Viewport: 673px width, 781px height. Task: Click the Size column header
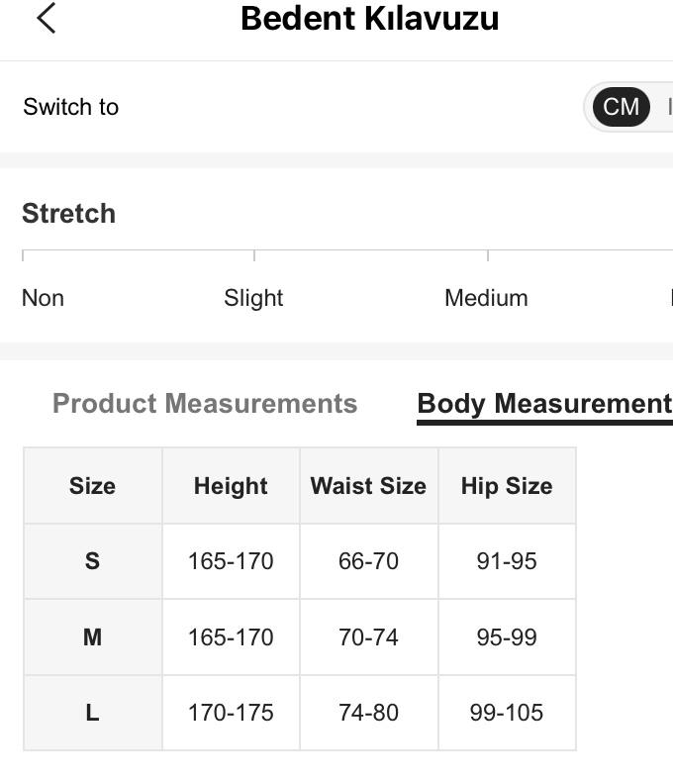coord(92,486)
